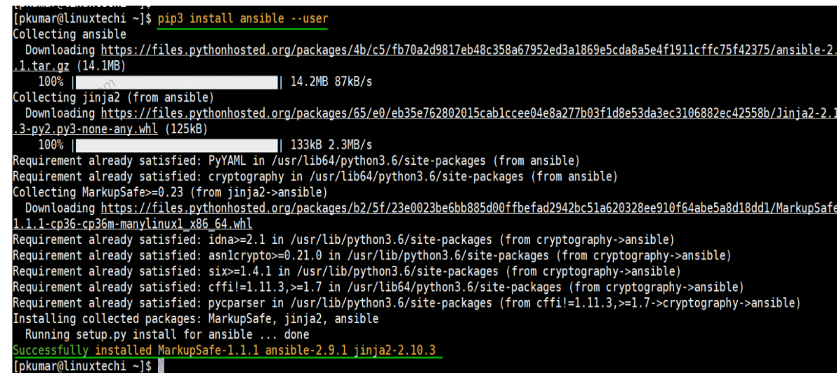Click the PyYAML requirement satisfied line
The height and width of the screenshot is (373, 837).
click(x=296, y=161)
